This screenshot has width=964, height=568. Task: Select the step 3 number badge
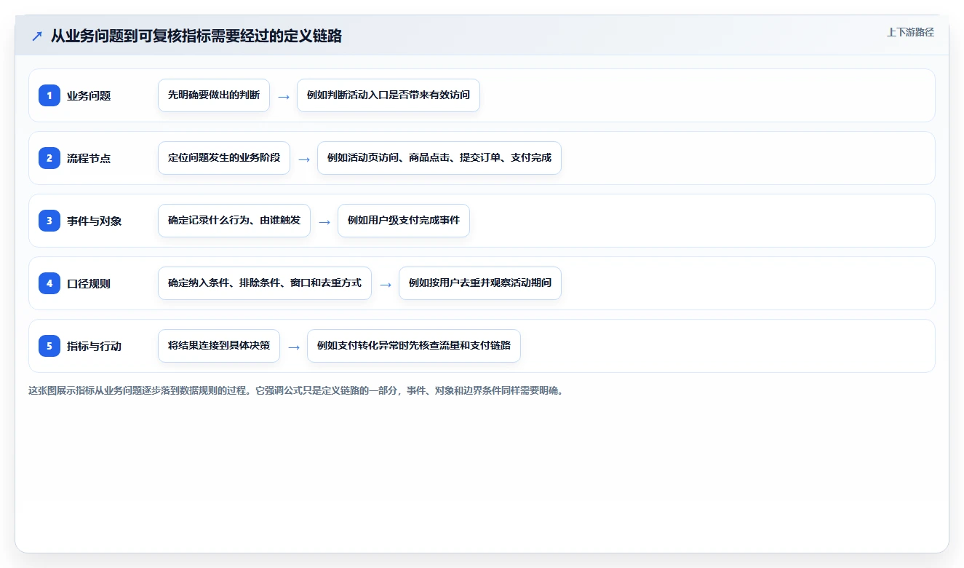49,221
